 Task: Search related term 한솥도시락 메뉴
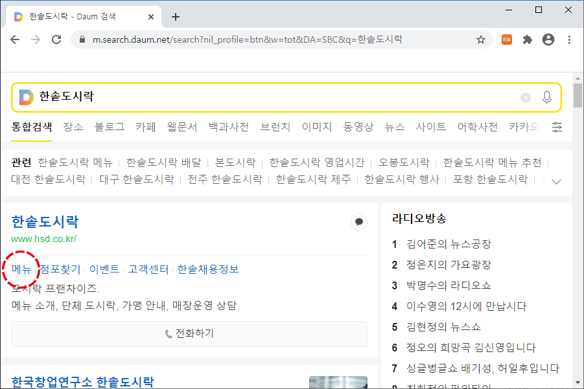[x=75, y=162]
